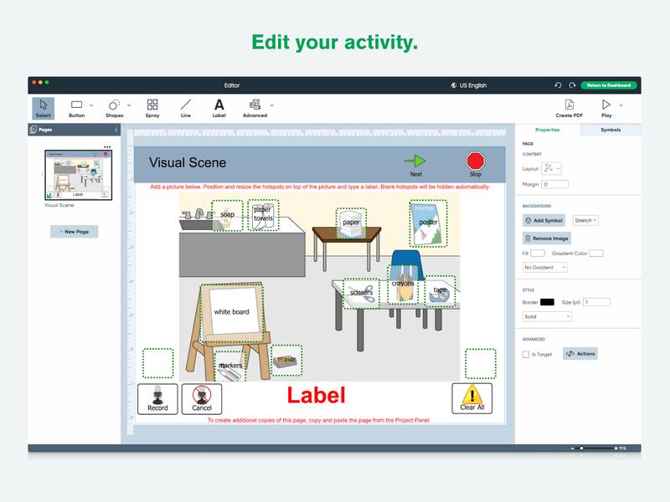The height and width of the screenshot is (502, 670).
Task: Click the Margin input field
Action: pyautogui.click(x=554, y=184)
